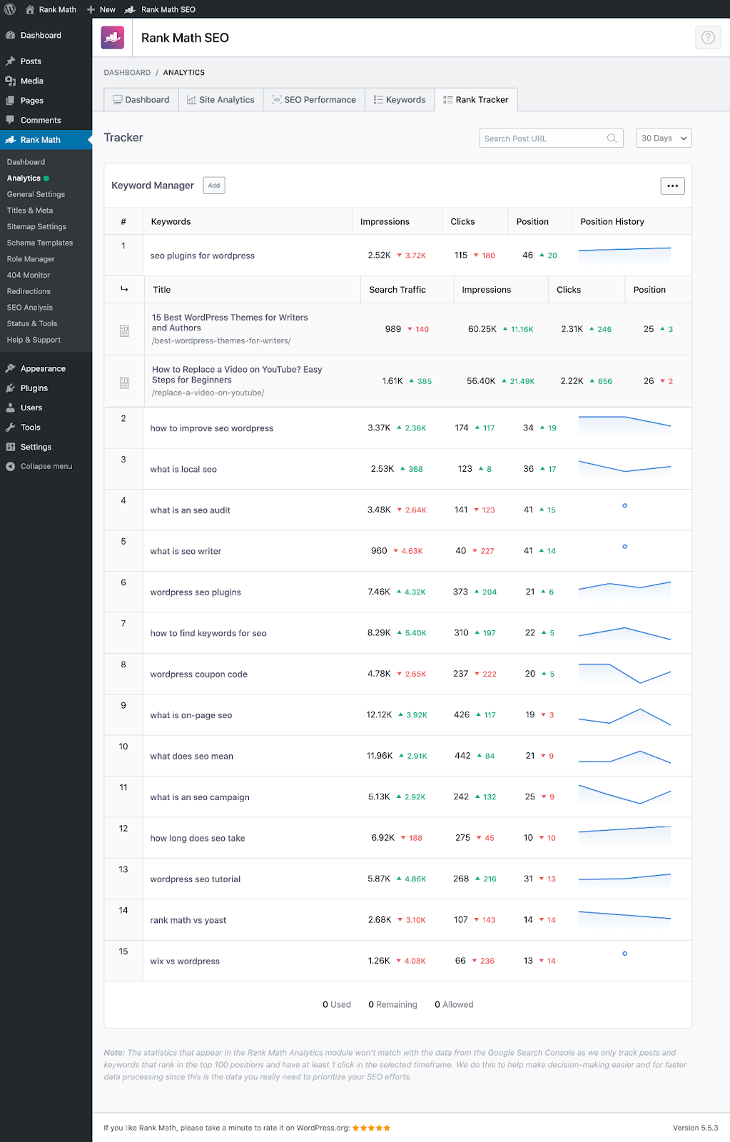Click the Add keyword button
This screenshot has width=730, height=1142.
(x=214, y=186)
